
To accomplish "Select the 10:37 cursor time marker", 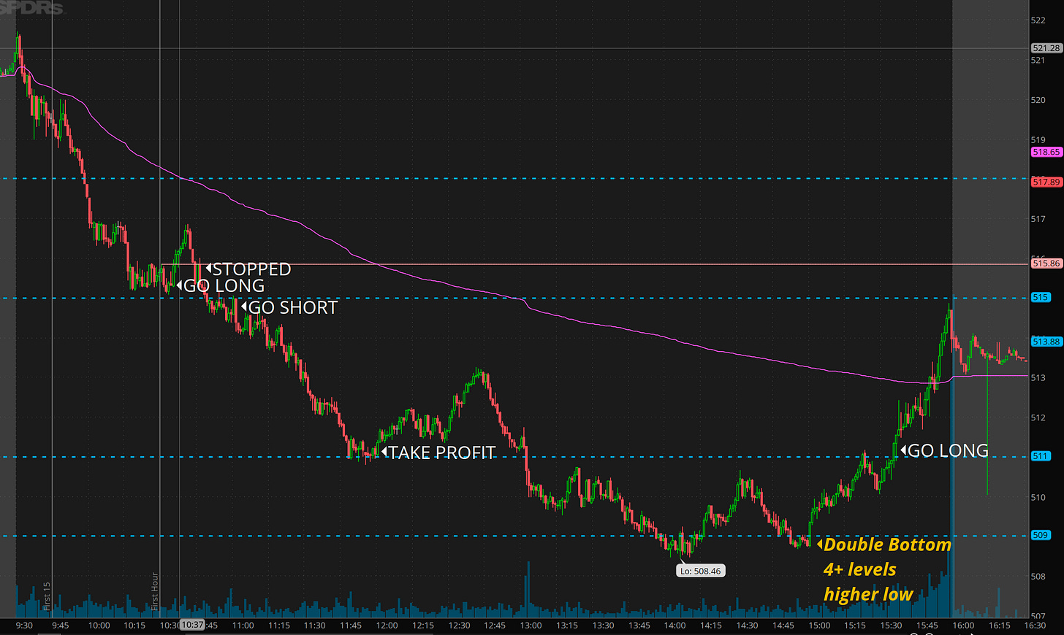I will click(x=192, y=625).
